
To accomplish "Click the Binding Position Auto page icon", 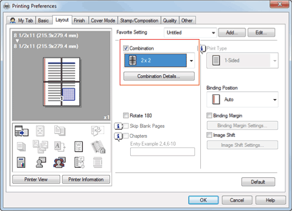I will coord(216,100).
